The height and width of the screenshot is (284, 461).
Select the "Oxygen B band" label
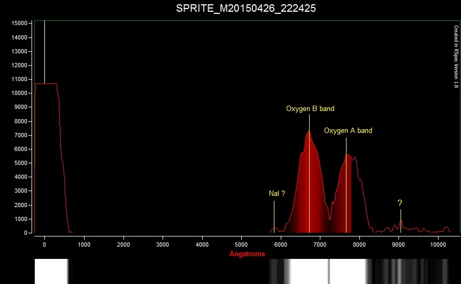click(x=310, y=109)
